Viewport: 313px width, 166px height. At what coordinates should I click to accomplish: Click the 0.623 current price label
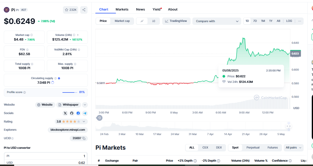coord(295,53)
